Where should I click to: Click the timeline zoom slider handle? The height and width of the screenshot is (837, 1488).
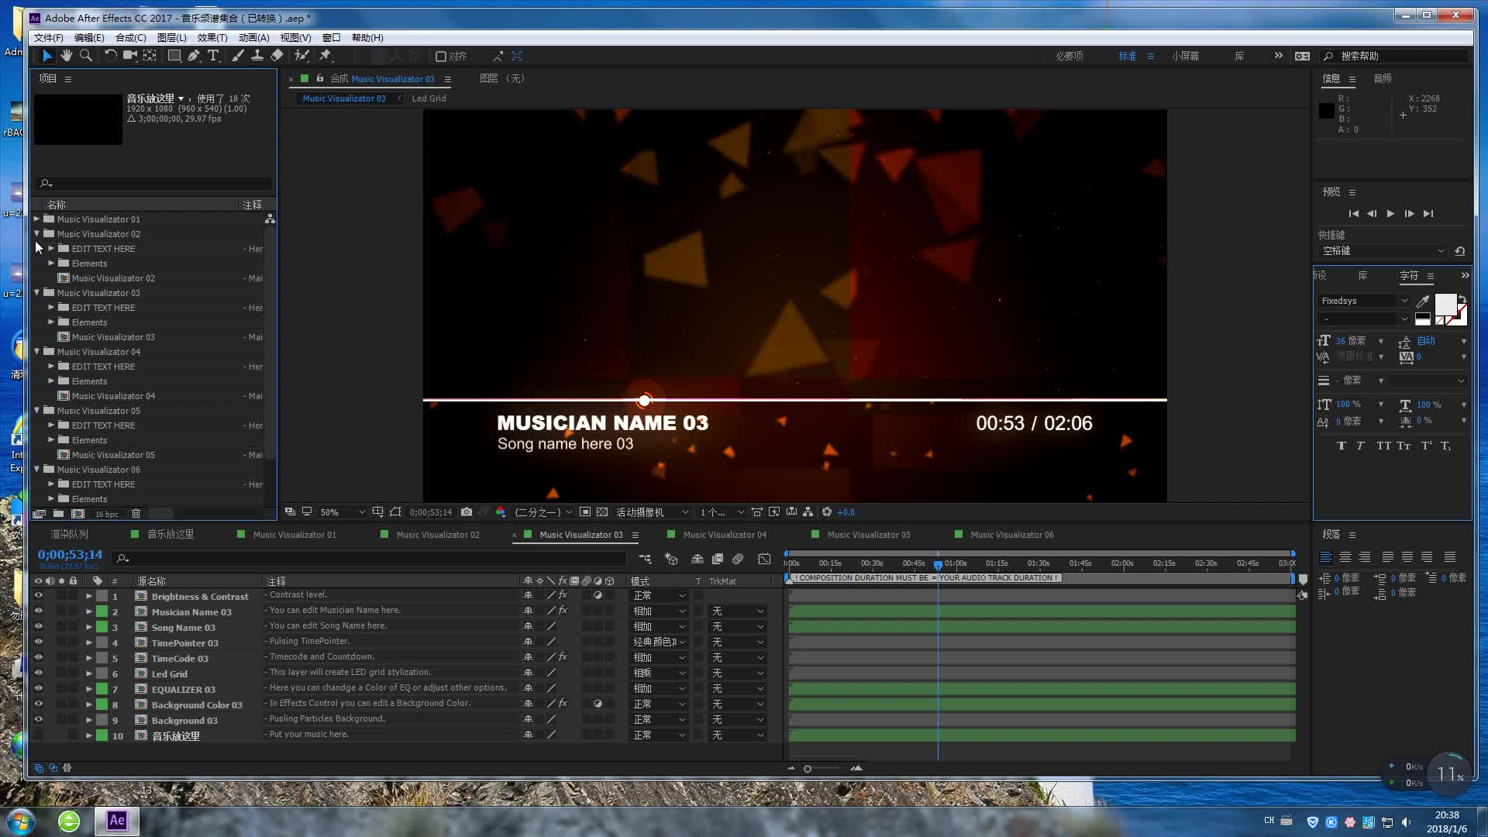pos(808,769)
